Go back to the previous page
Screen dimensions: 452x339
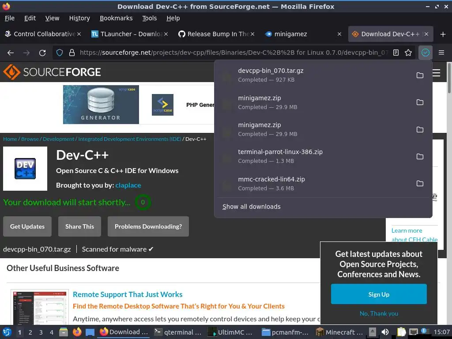point(11,53)
